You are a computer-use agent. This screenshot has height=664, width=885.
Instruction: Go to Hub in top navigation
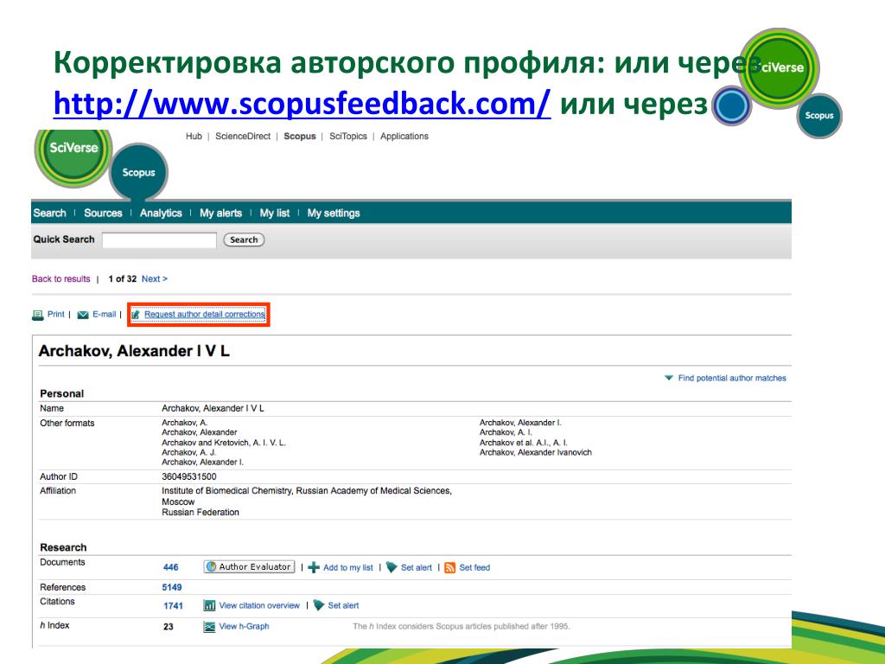pos(194,136)
